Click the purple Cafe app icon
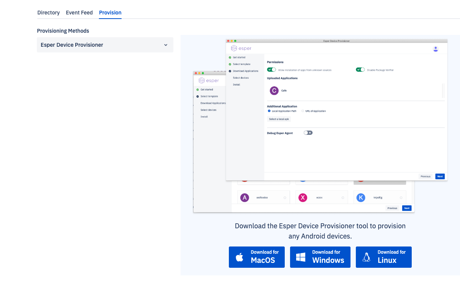This screenshot has width=460, height=286. point(274,91)
